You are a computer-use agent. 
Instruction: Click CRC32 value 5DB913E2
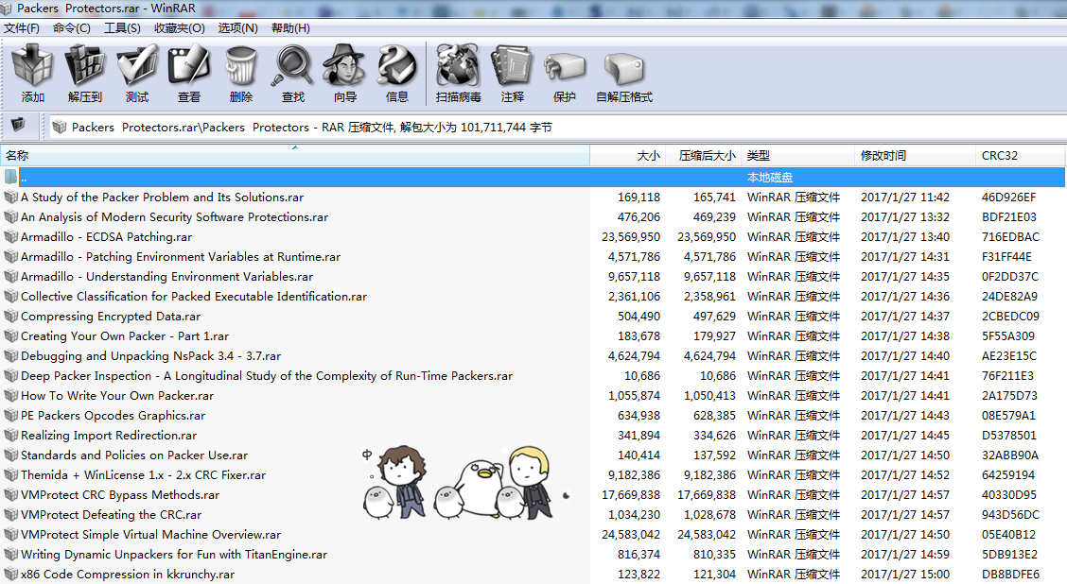[1010, 555]
